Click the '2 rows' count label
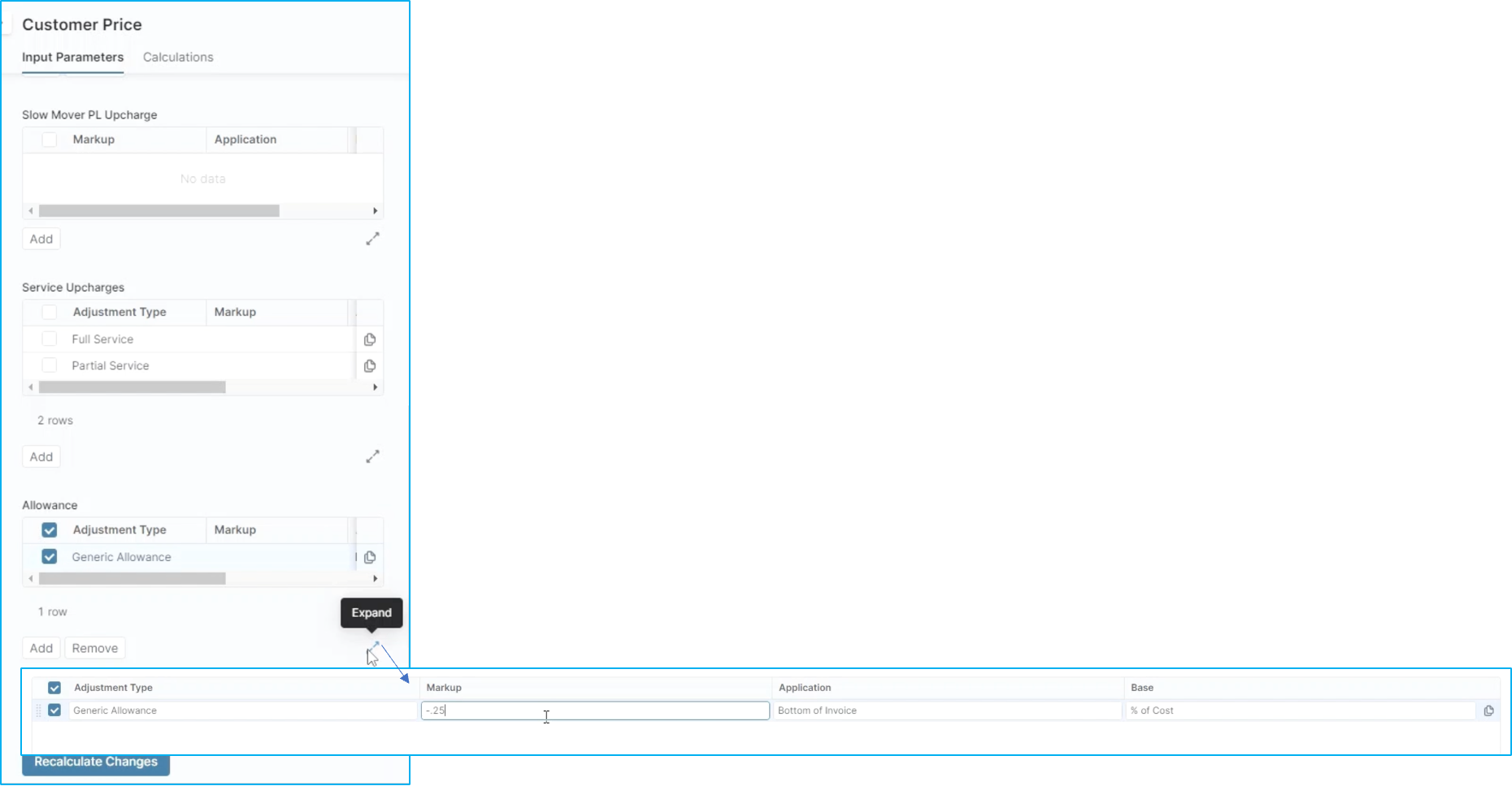Image resolution: width=1512 pixels, height=786 pixels. (x=55, y=421)
